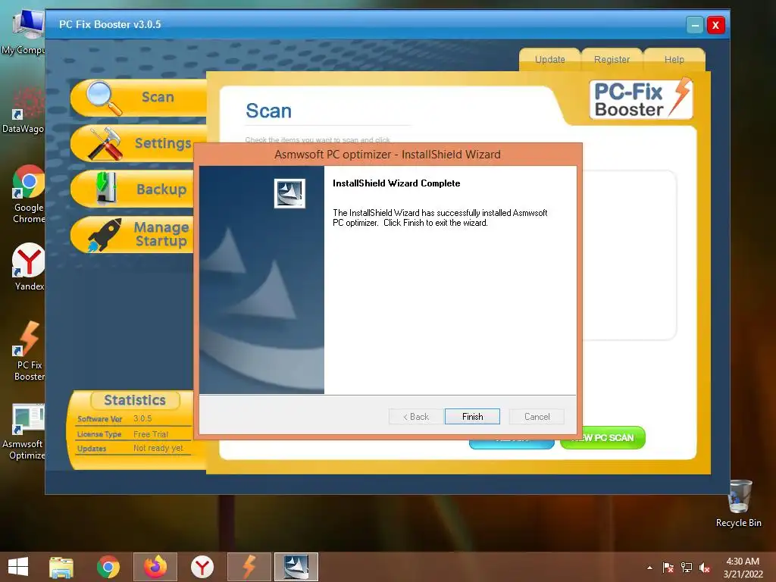Click Finish in the InstallShield Wizard
776x582 pixels.
pyautogui.click(x=472, y=417)
